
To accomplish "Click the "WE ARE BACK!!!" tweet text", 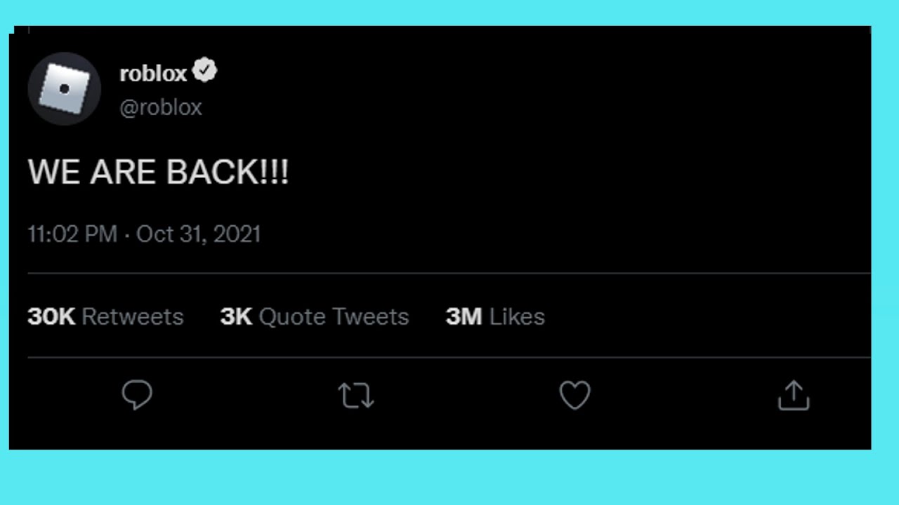I will click(x=158, y=172).
